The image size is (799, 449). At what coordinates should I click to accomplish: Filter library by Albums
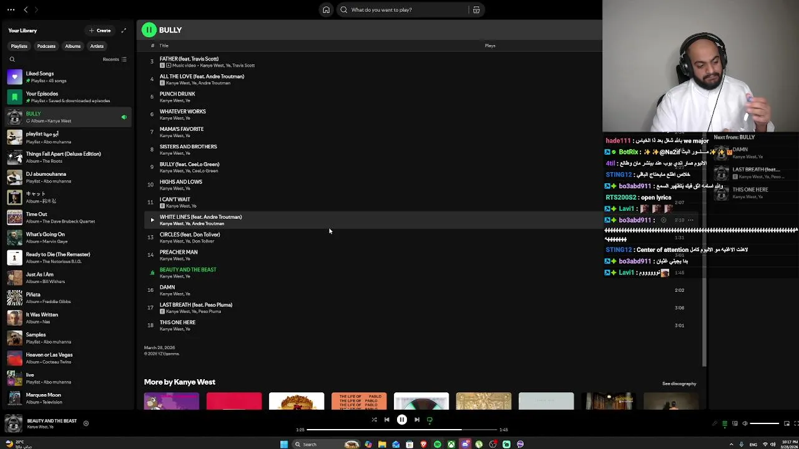pos(73,46)
